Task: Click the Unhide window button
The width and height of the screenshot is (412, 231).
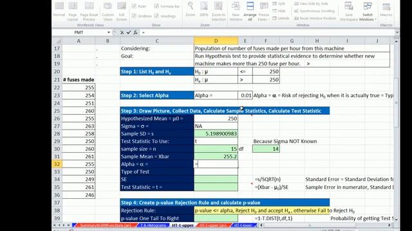Action: click(281, 19)
